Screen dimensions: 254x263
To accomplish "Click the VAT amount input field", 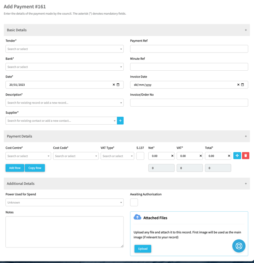I will point(190,156).
